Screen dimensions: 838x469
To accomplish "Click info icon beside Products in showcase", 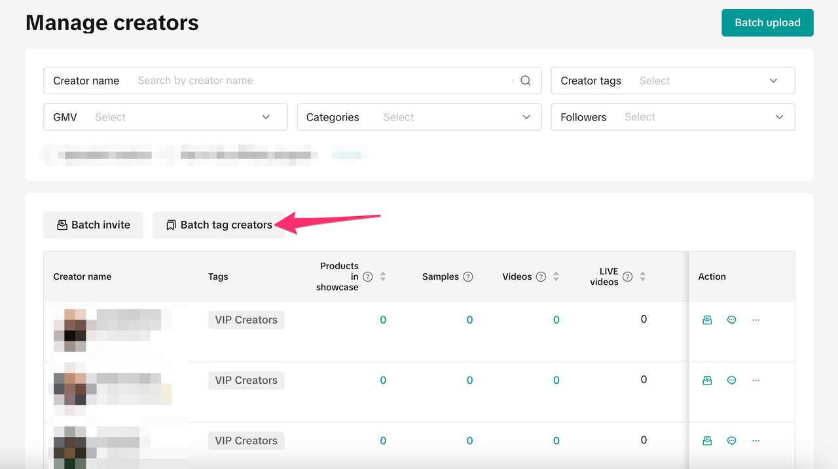I will click(x=368, y=277).
